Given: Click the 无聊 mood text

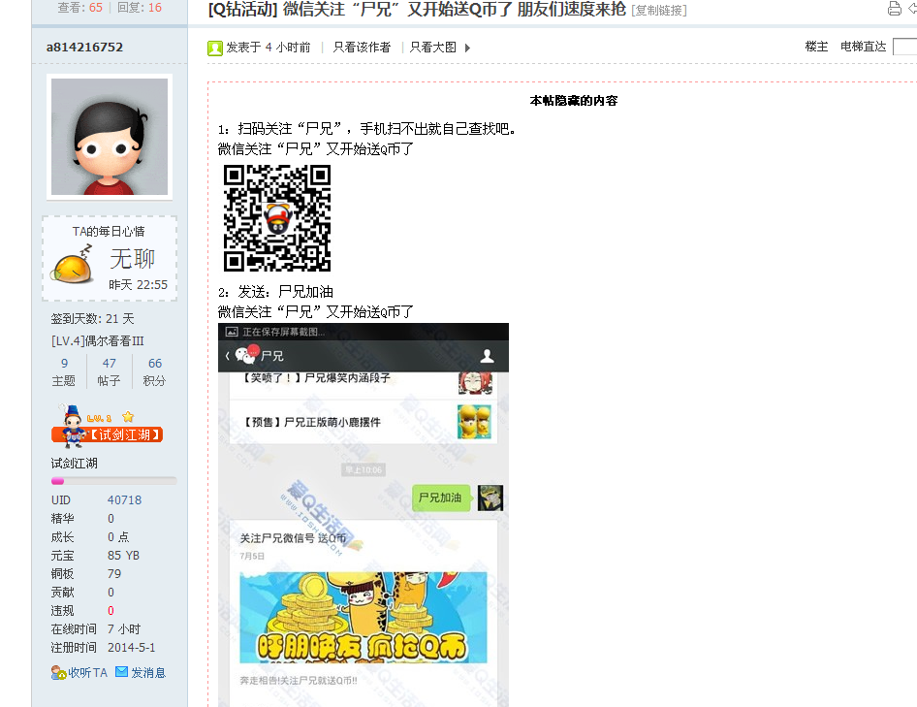Looking at the screenshot, I should [133, 259].
